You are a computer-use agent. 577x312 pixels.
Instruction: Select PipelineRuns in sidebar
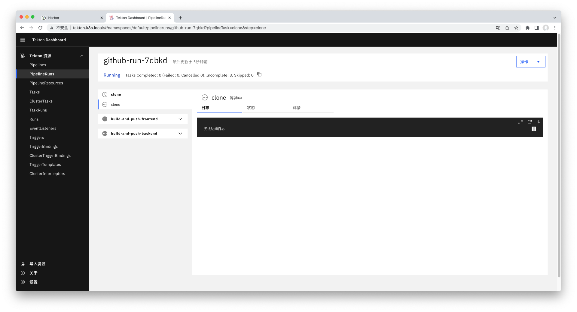point(53,74)
